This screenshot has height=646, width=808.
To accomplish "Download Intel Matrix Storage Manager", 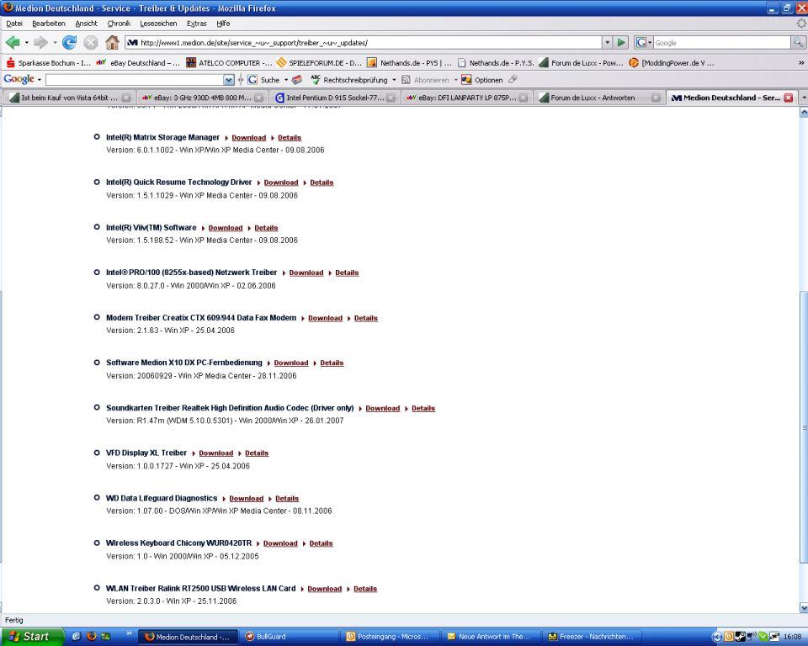I will tap(249, 138).
